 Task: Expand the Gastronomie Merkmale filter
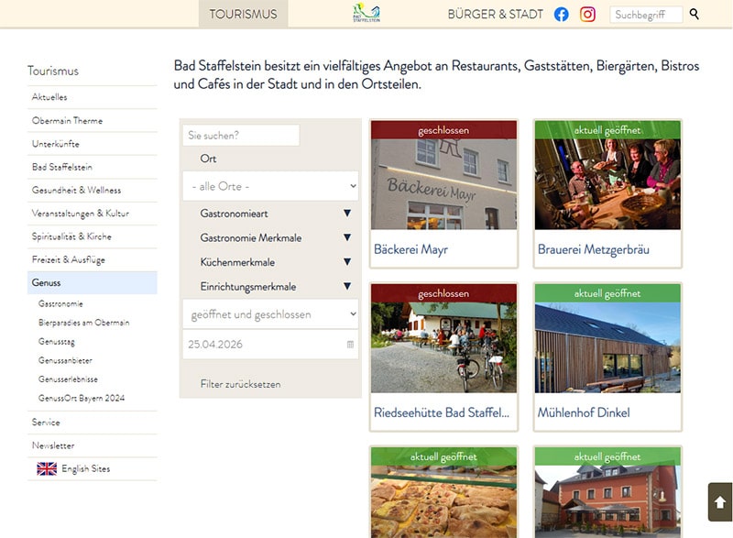(x=347, y=238)
